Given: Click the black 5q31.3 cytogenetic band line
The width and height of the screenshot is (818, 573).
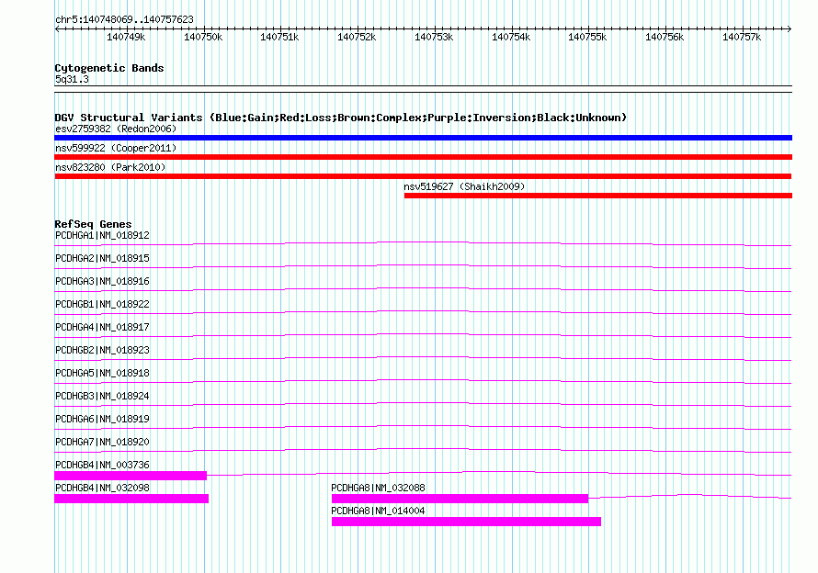Looking at the screenshot, I should (x=423, y=89).
